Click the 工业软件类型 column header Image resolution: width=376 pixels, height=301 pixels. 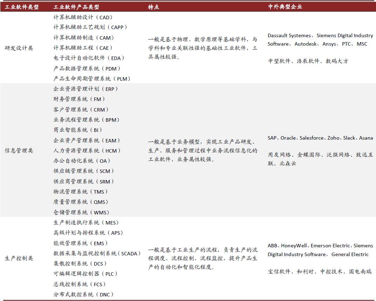pyautogui.click(x=22, y=7)
